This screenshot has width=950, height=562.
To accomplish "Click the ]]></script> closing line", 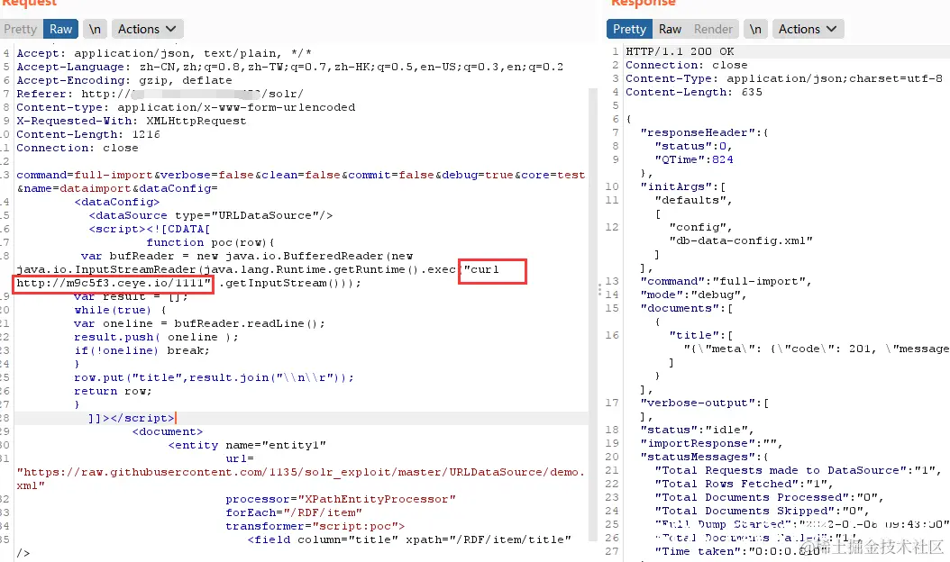I will pos(132,418).
